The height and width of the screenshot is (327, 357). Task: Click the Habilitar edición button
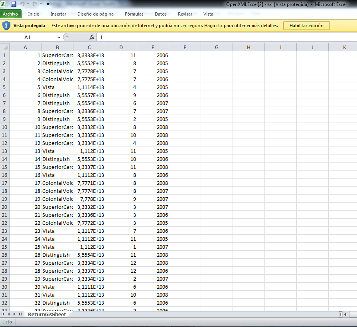[x=306, y=26]
